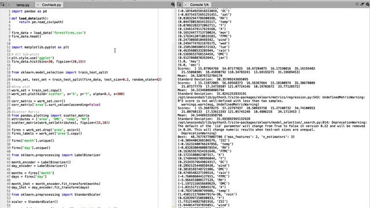370x208 pixels.
Task: Click the work_set.plot(kind='scatter') line
Action: click(x=68, y=94)
